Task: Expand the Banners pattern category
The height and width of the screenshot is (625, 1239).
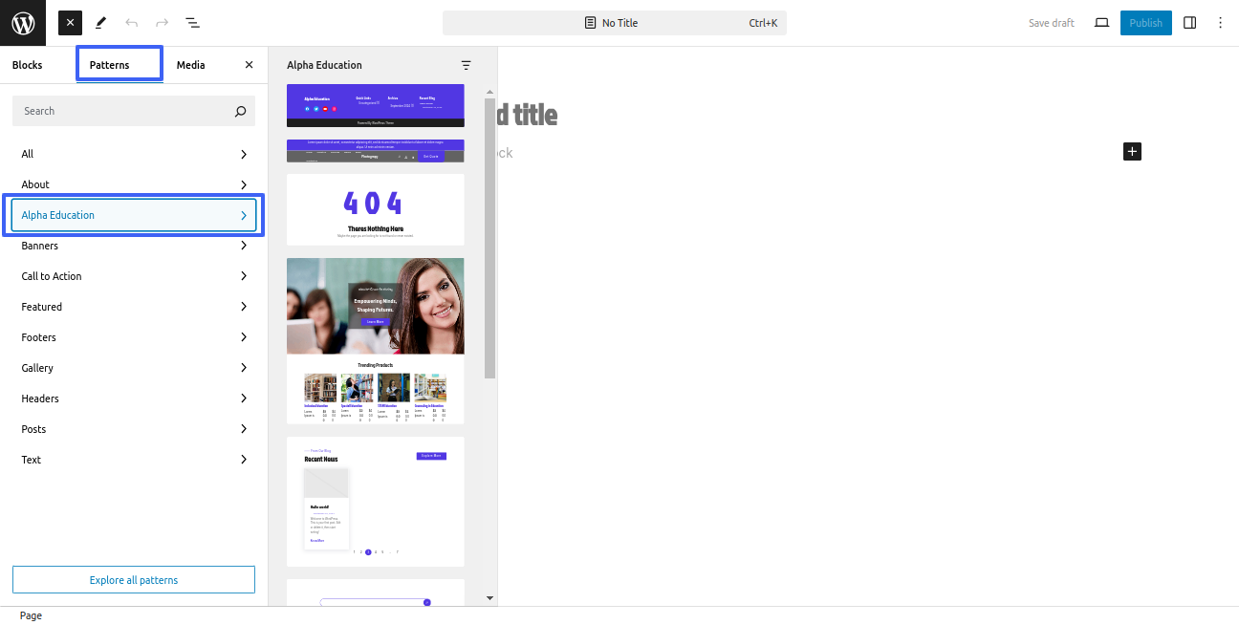Action: (x=133, y=246)
